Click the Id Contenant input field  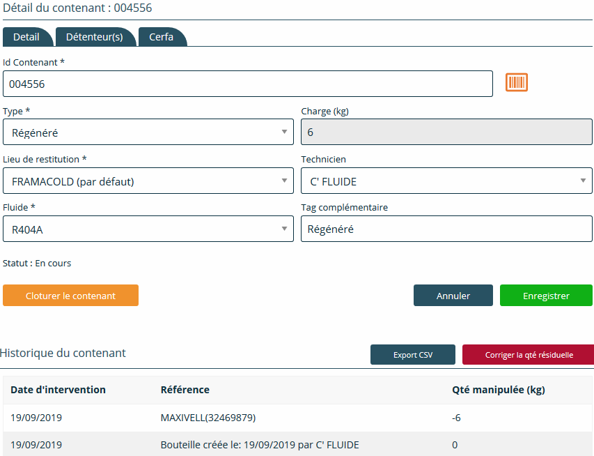coord(247,84)
